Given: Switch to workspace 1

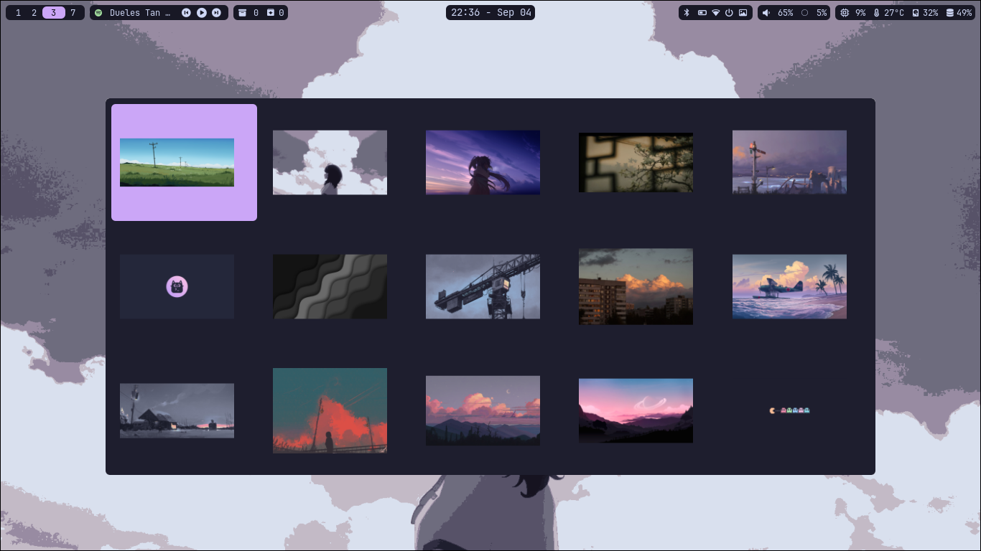Looking at the screenshot, I should pyautogui.click(x=18, y=13).
